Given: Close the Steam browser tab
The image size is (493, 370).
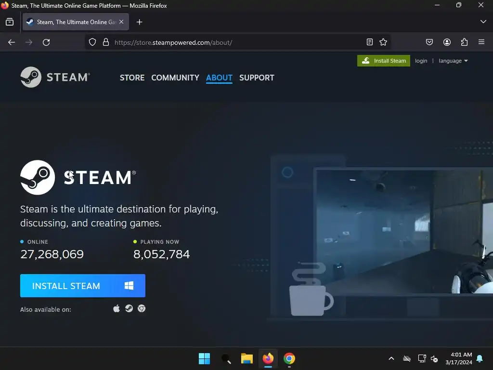Looking at the screenshot, I should [121, 22].
